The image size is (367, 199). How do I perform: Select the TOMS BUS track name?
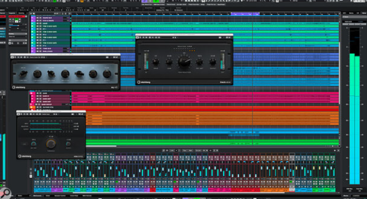[x=47, y=48]
